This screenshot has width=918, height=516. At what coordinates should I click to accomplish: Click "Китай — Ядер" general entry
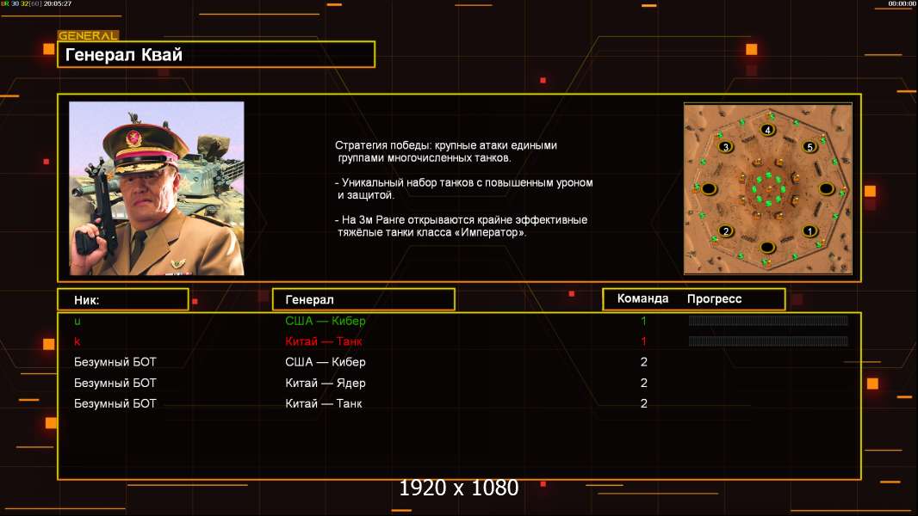[x=326, y=384]
